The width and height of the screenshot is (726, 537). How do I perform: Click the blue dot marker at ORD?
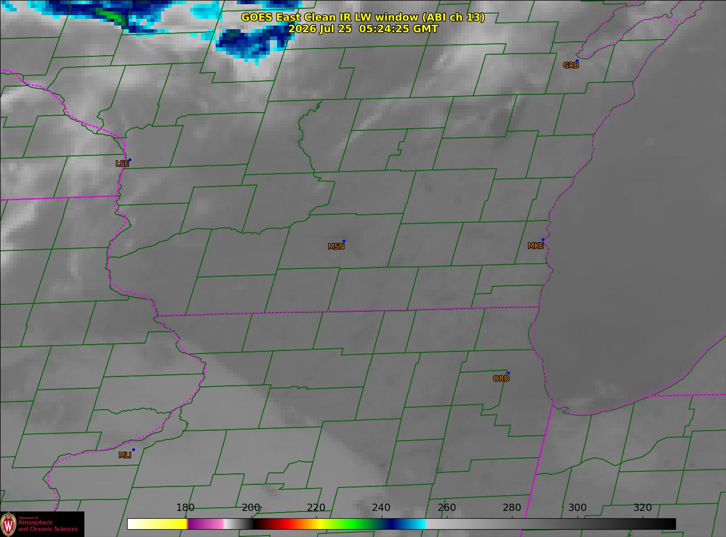click(x=508, y=373)
